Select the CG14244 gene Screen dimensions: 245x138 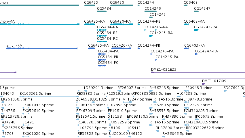(x=138, y=5)
